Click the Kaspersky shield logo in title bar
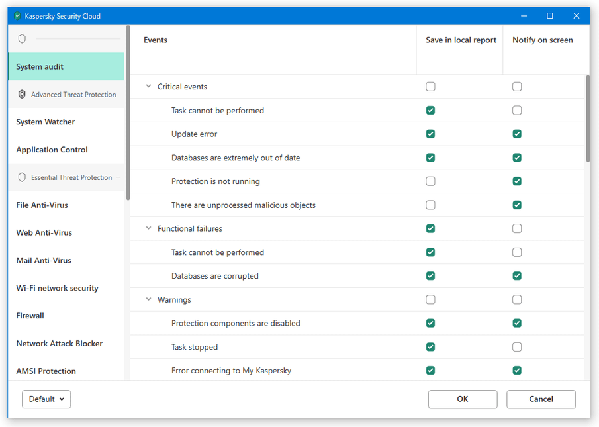 tap(17, 16)
